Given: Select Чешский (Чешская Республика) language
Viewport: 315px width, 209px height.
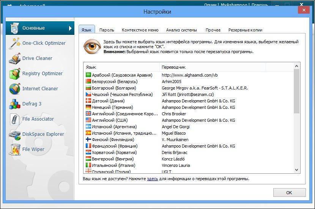Looking at the screenshot, I should (x=122, y=94).
